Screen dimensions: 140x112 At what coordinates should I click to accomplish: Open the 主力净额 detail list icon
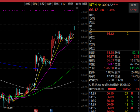tap(102, 89)
